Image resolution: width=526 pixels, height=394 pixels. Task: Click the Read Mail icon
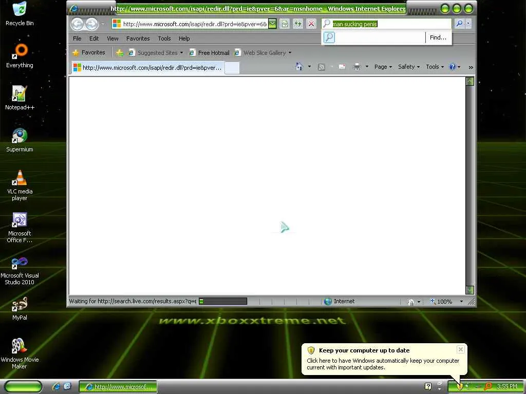coord(342,67)
